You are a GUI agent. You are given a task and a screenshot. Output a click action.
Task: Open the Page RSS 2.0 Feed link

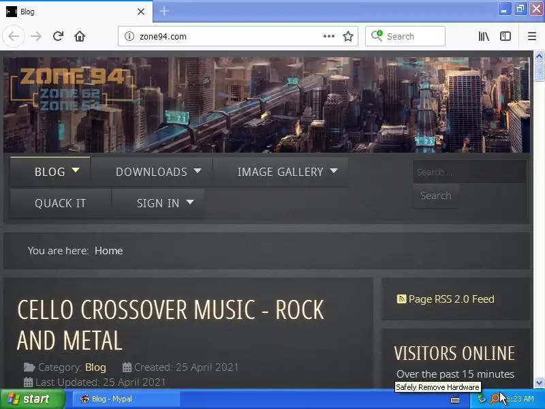pos(451,299)
